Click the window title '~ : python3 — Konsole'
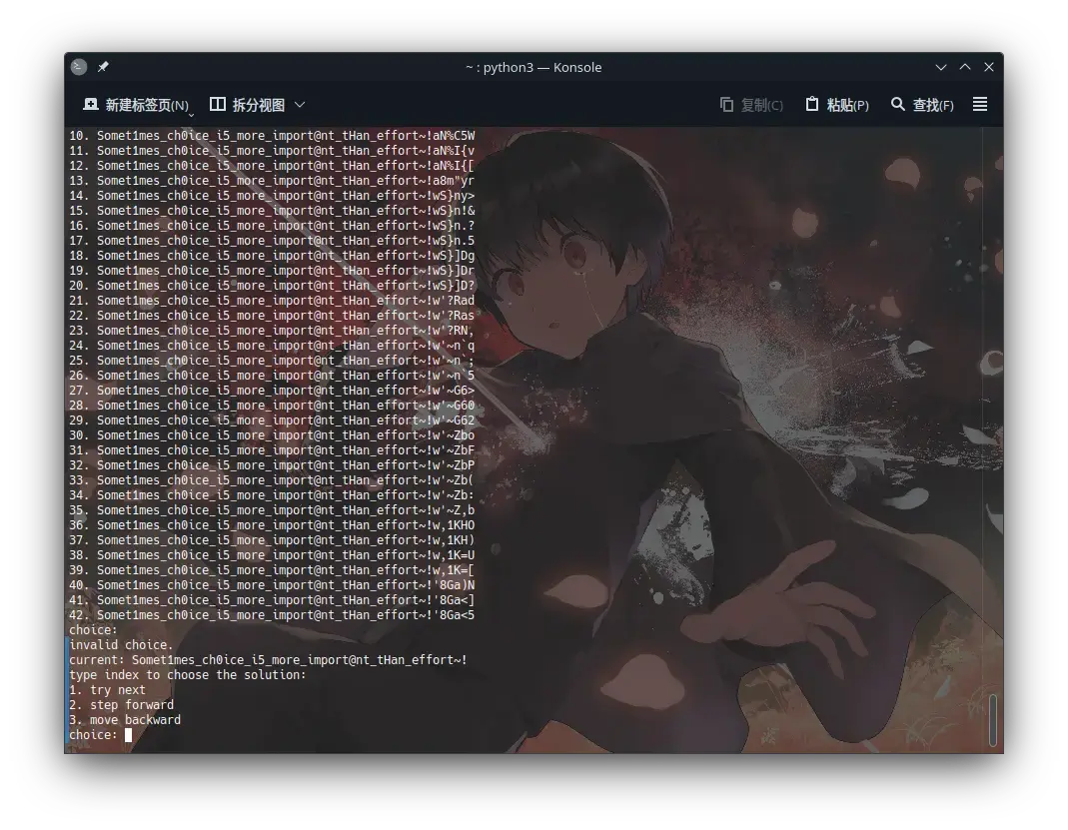The height and width of the screenshot is (830, 1068). (534, 67)
